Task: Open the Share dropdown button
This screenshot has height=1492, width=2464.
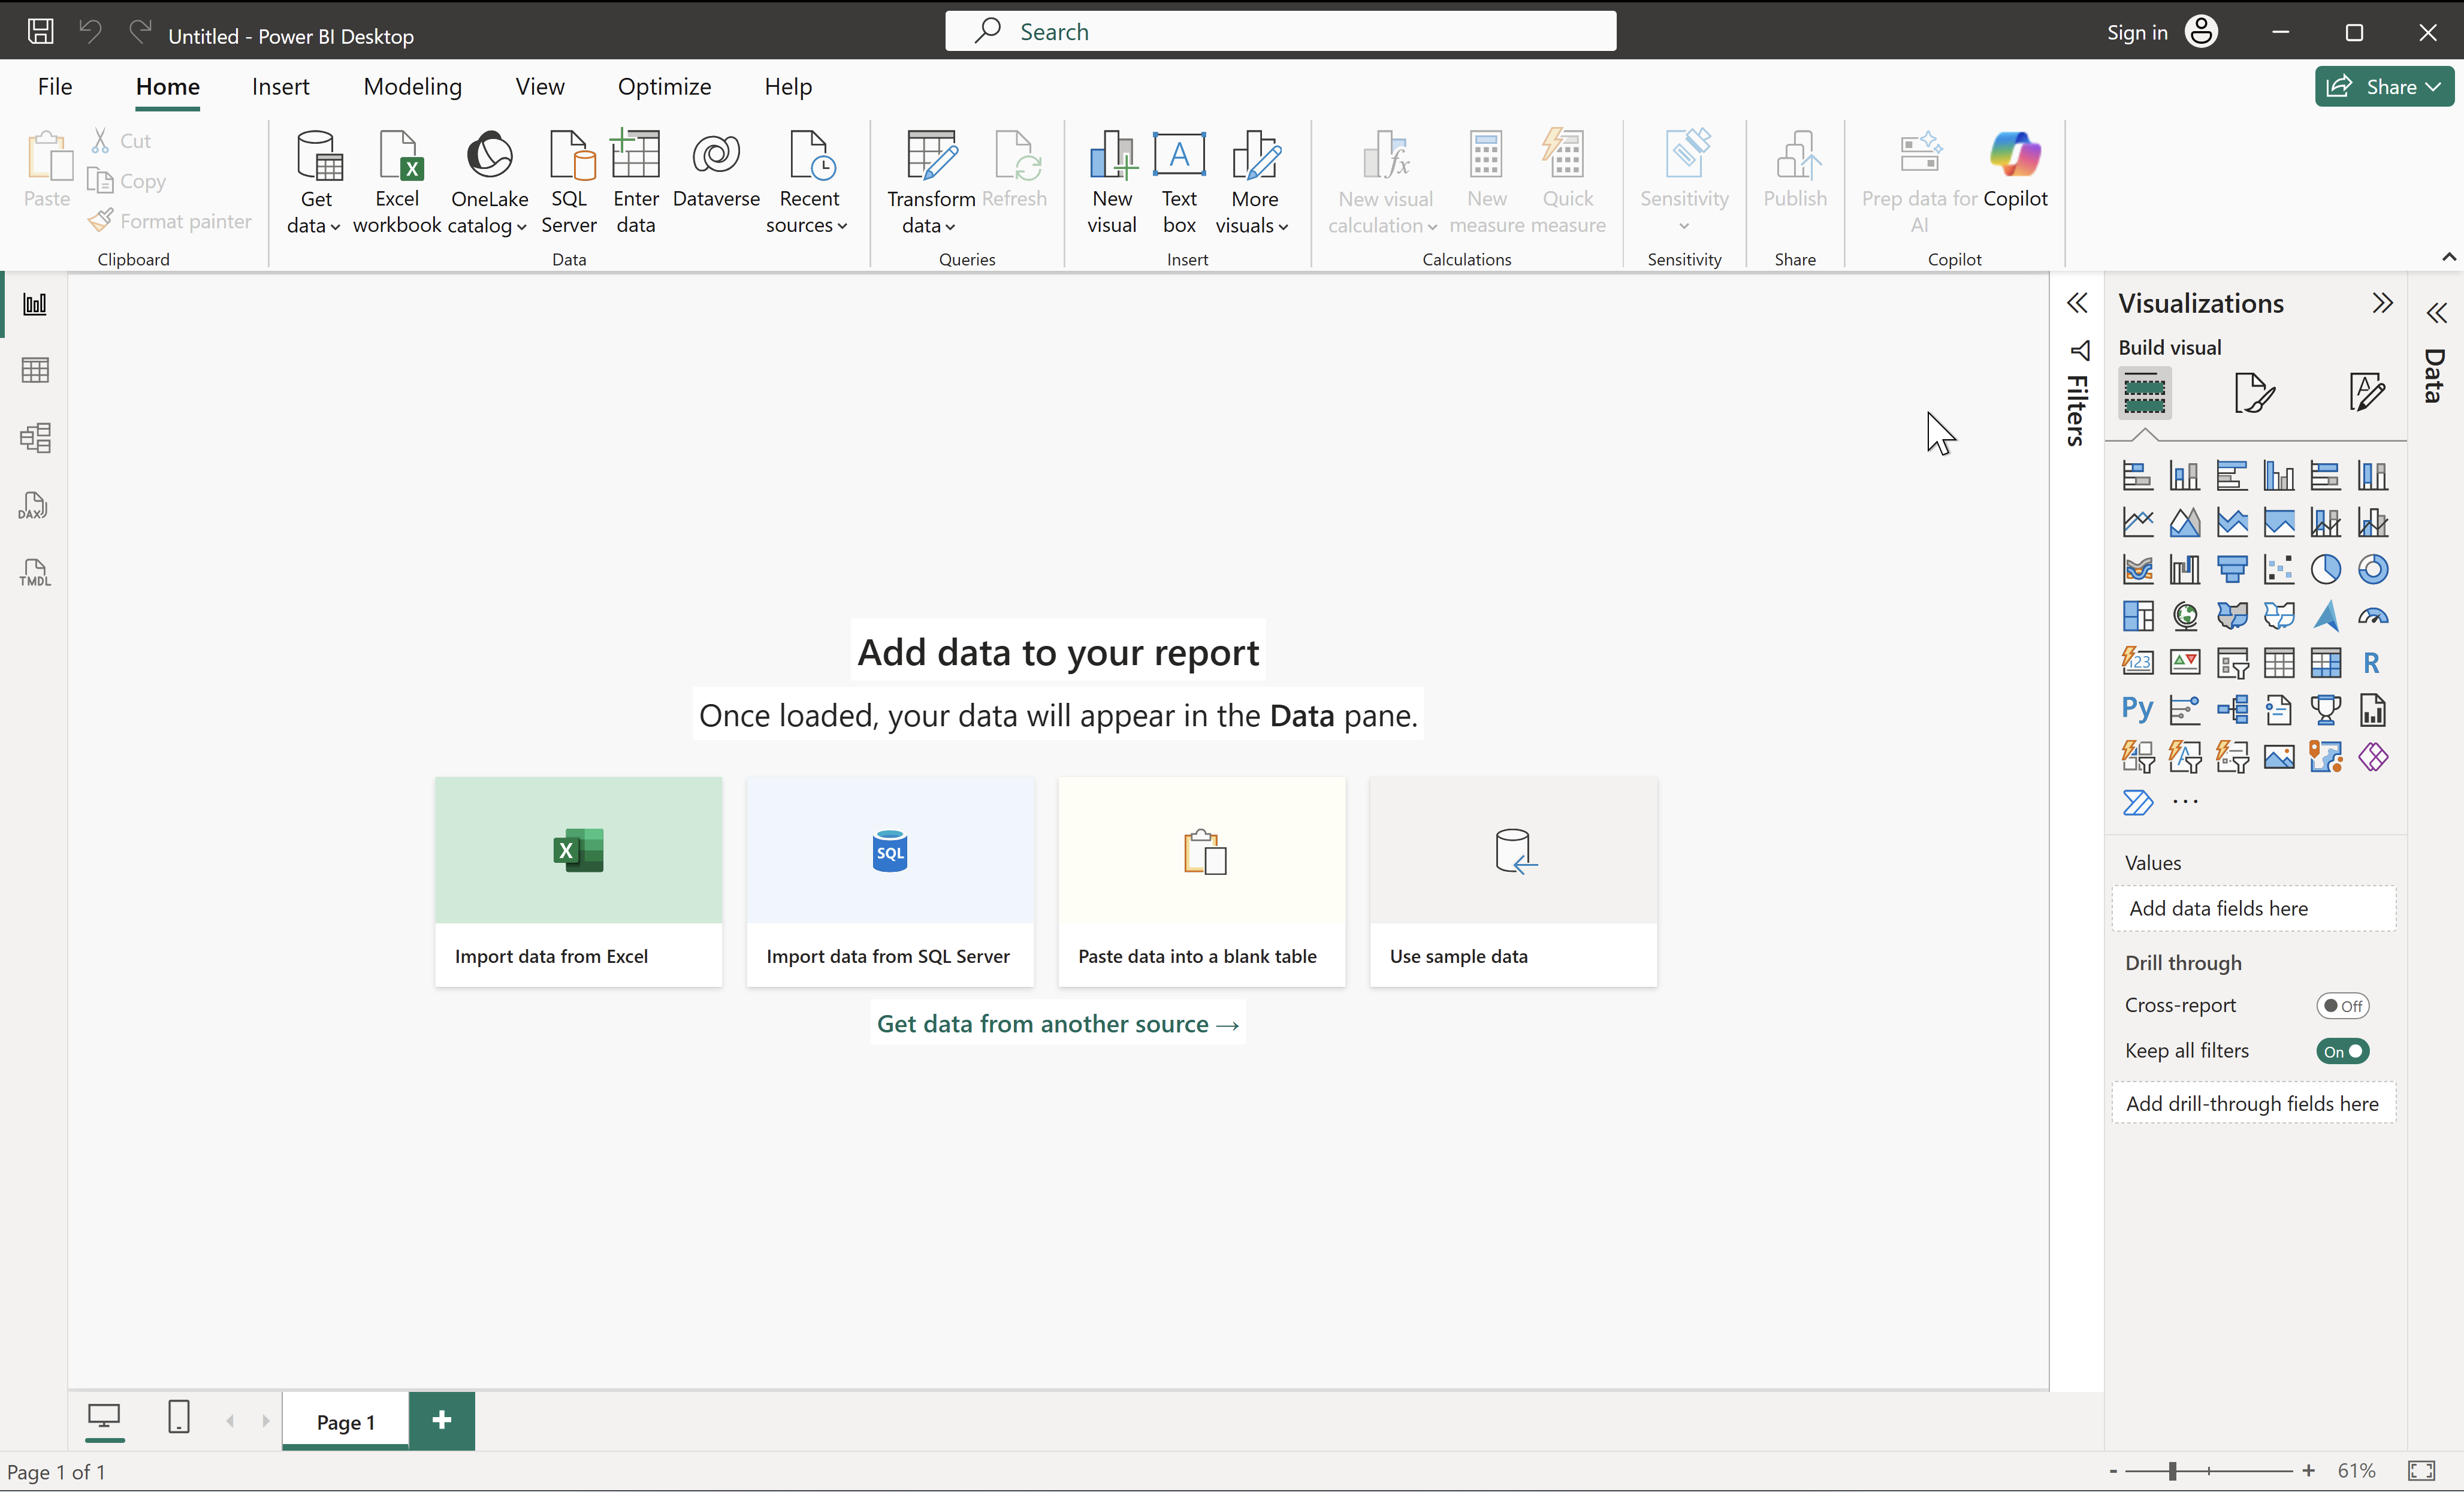Action: 2384,87
